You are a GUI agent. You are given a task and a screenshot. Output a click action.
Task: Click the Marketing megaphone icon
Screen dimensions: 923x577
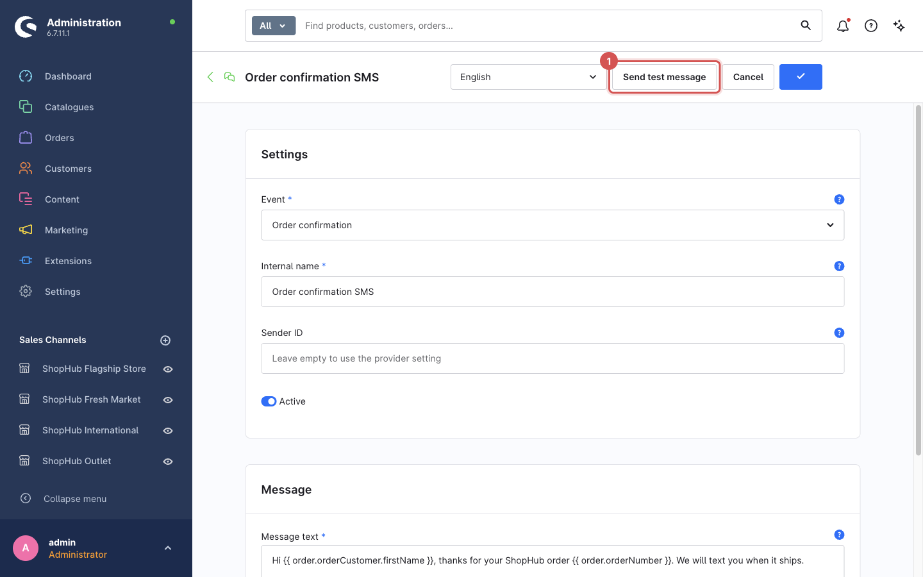tap(26, 230)
